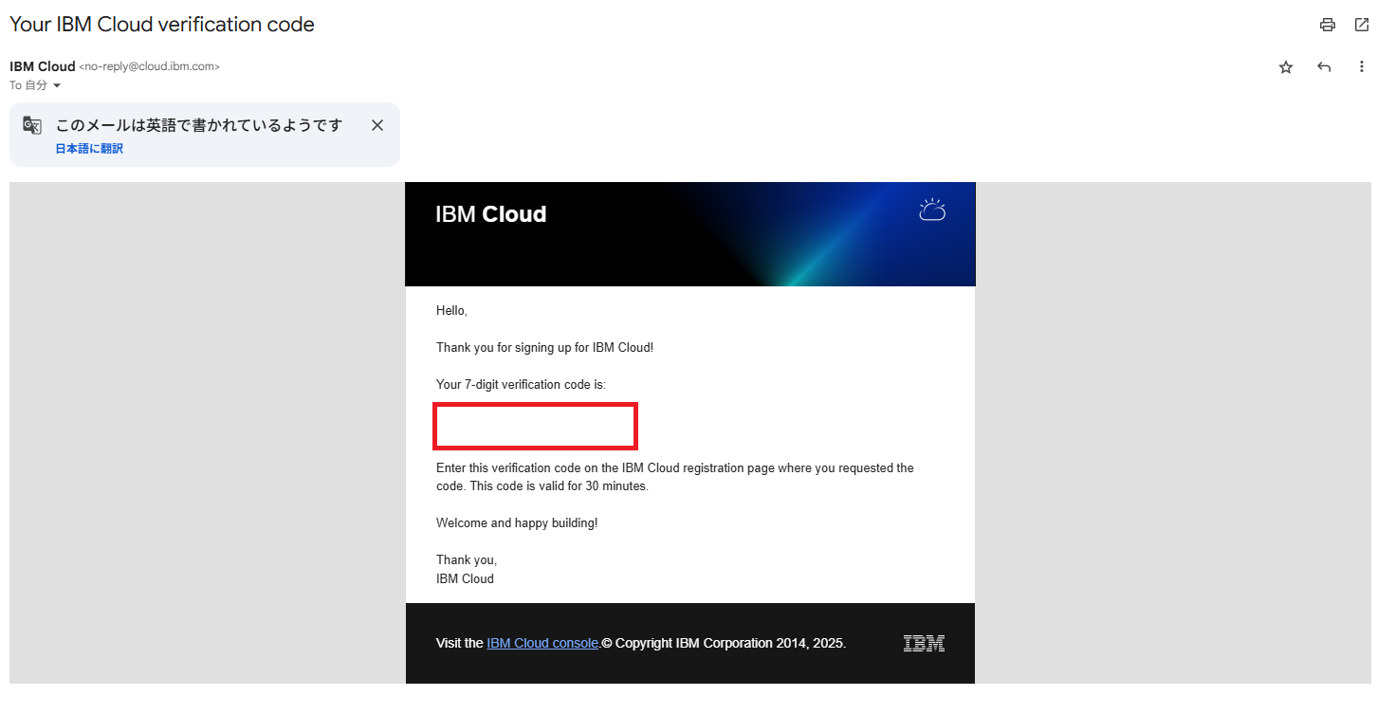Open email in new window icon
Image resolution: width=1377 pixels, height=714 pixels.
tap(1361, 26)
